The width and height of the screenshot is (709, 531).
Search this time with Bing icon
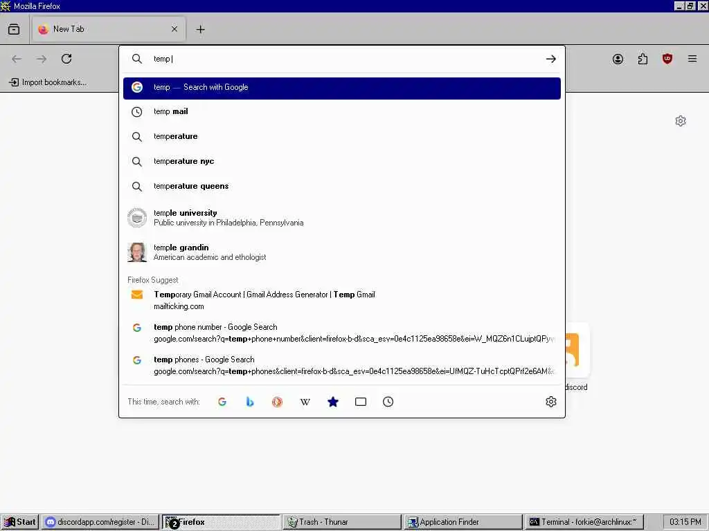(249, 402)
